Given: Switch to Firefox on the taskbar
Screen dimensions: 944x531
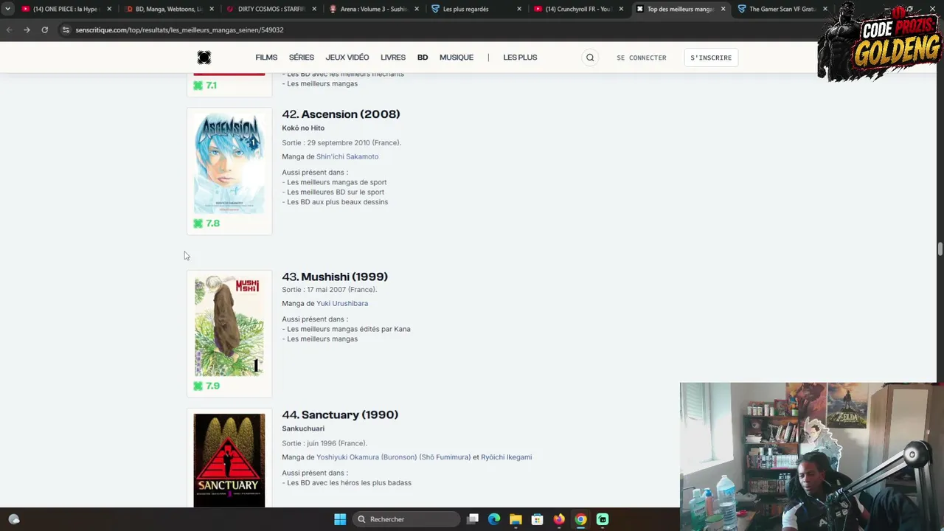Looking at the screenshot, I should click(x=559, y=519).
